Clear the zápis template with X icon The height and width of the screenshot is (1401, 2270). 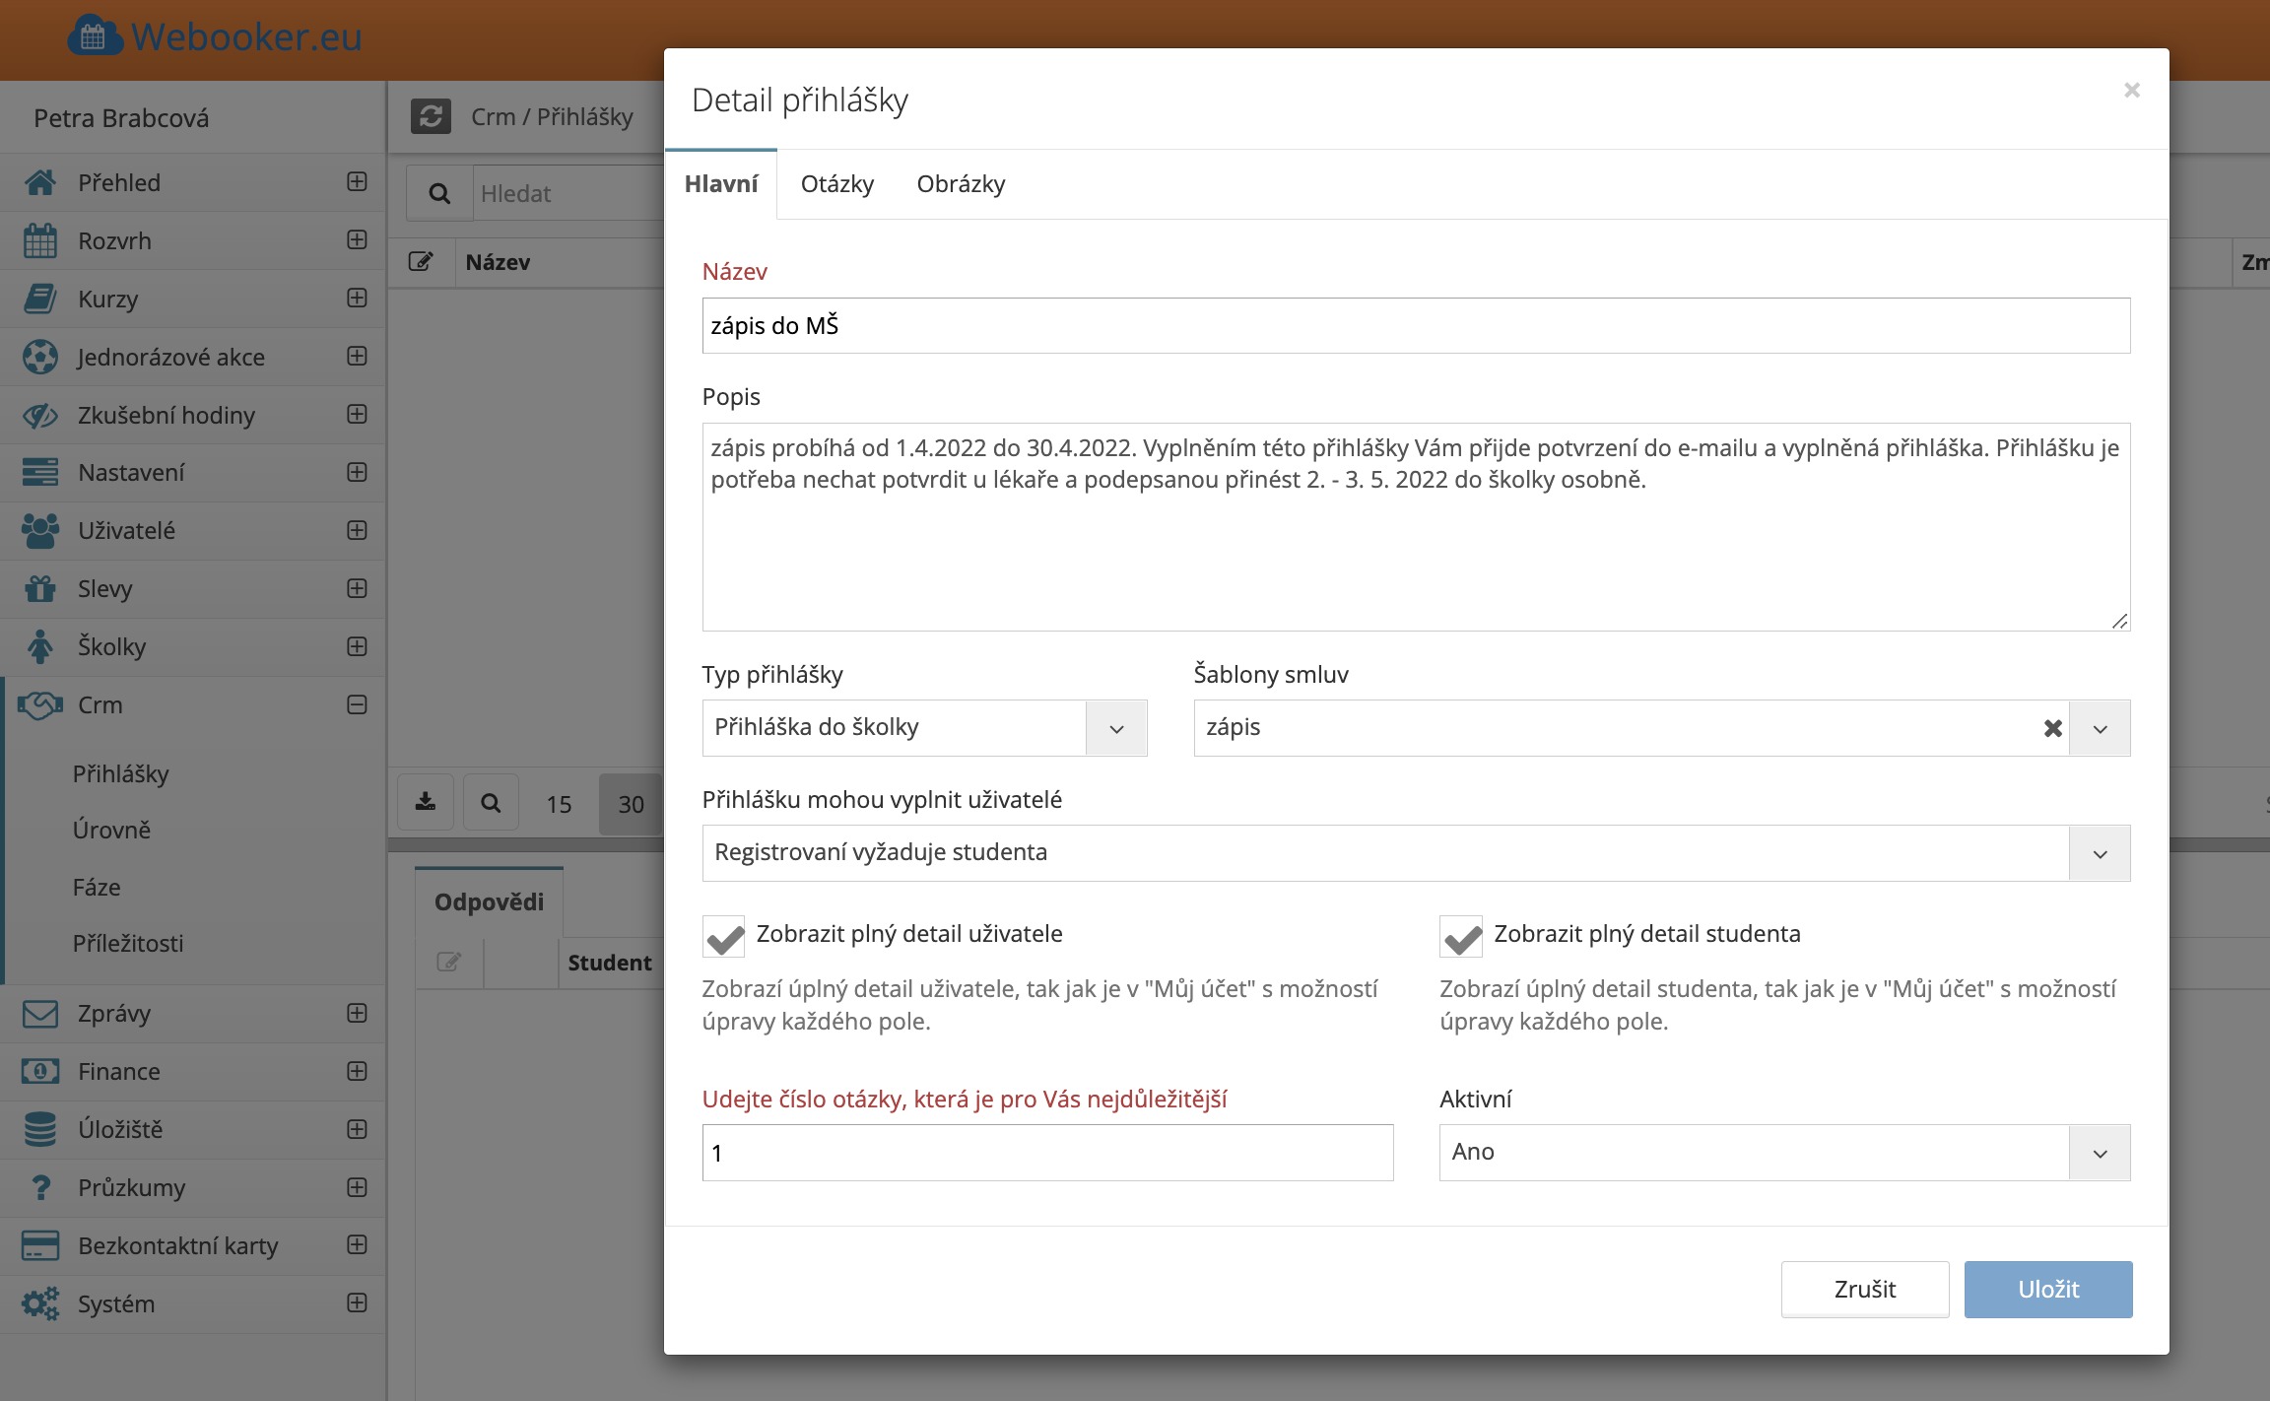(2052, 728)
